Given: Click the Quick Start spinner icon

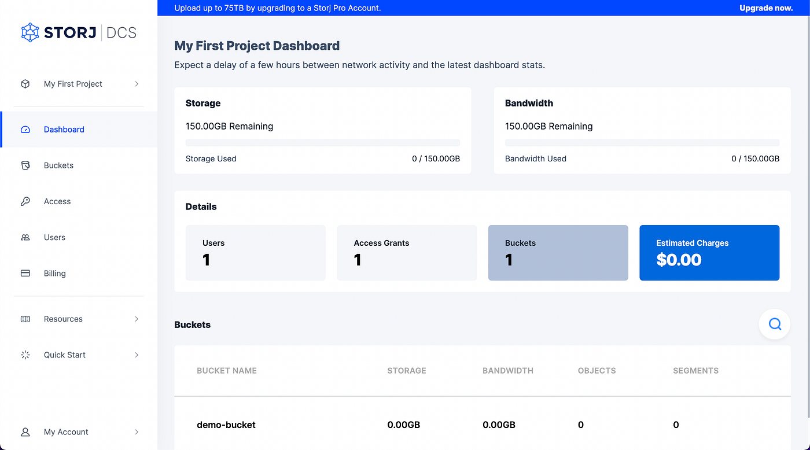Looking at the screenshot, I should click(x=25, y=355).
